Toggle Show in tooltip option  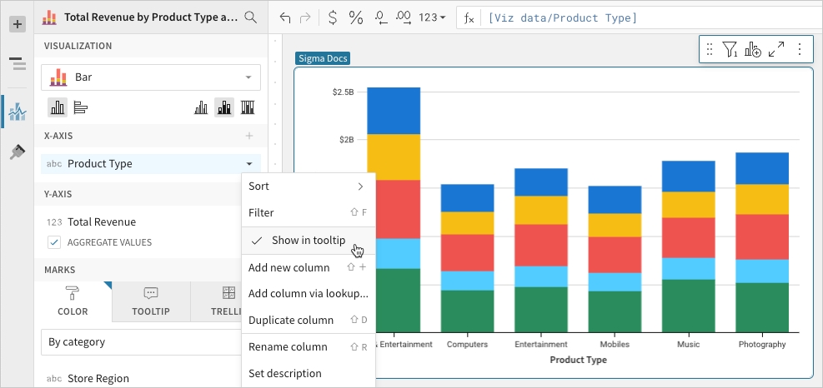[308, 240]
